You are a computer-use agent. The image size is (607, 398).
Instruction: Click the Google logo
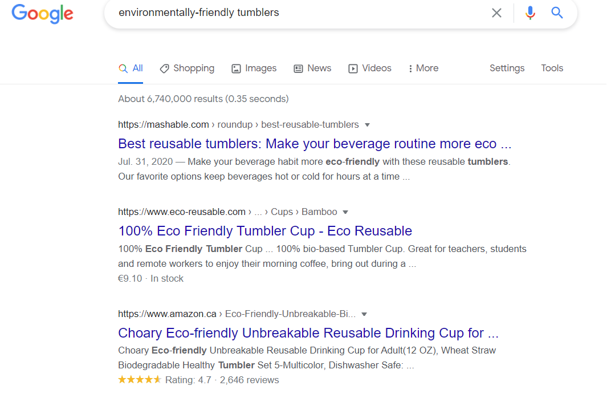click(x=43, y=13)
